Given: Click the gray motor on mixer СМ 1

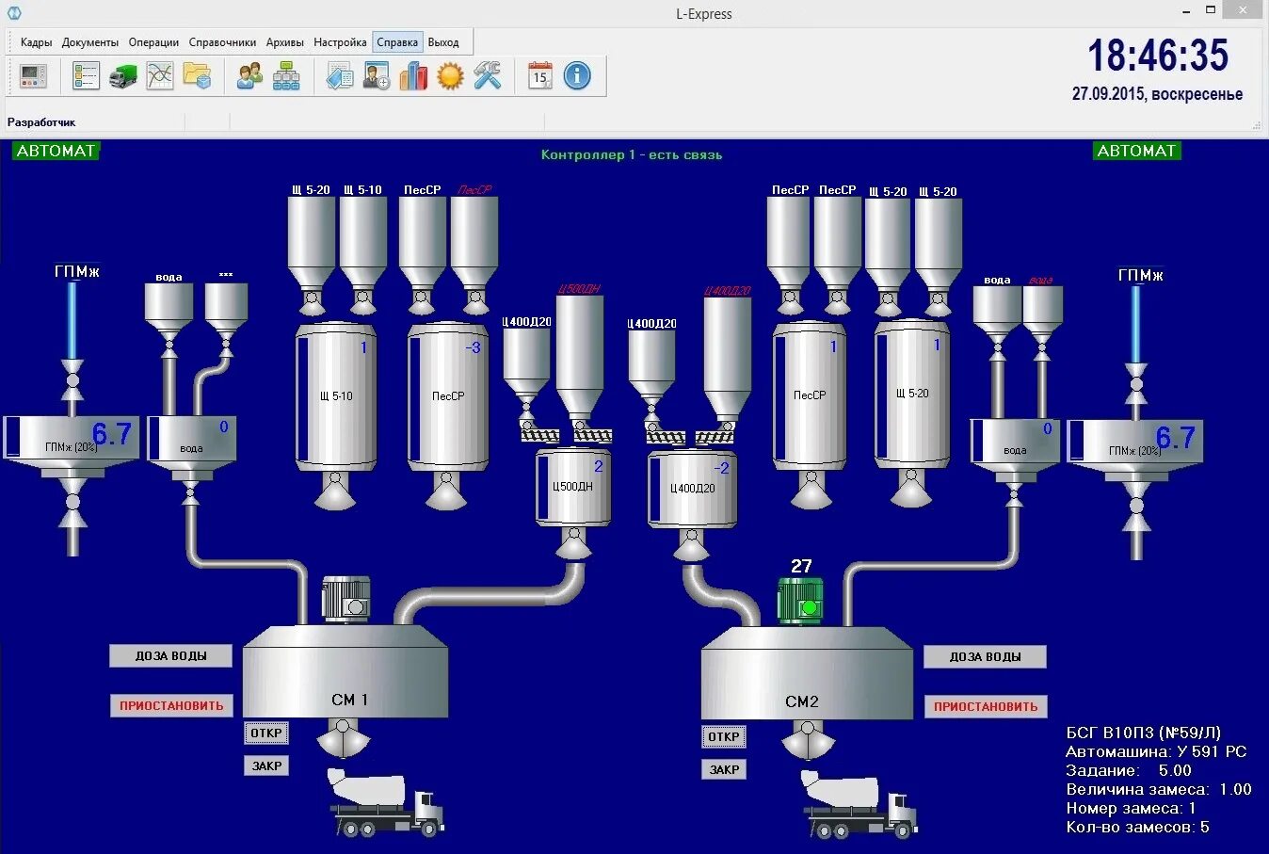Looking at the screenshot, I should click(x=345, y=600).
